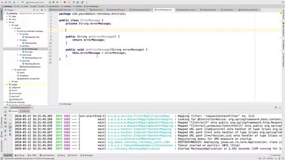
Task: Close the ErrorMessage.java editor tab
Action: click(x=173, y=10)
